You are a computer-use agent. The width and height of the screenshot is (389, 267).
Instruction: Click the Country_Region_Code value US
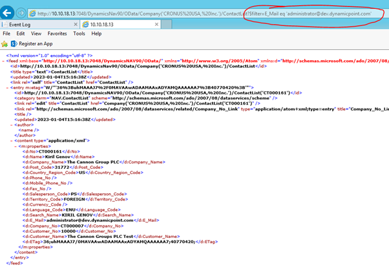click(x=82, y=173)
